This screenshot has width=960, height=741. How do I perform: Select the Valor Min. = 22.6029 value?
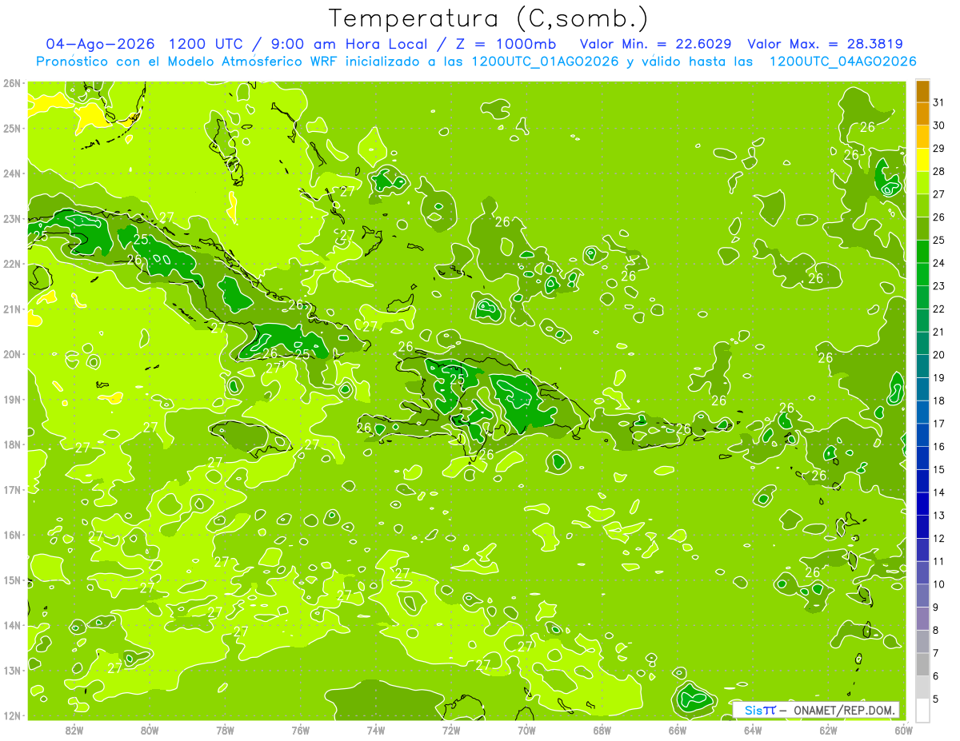[x=656, y=44]
